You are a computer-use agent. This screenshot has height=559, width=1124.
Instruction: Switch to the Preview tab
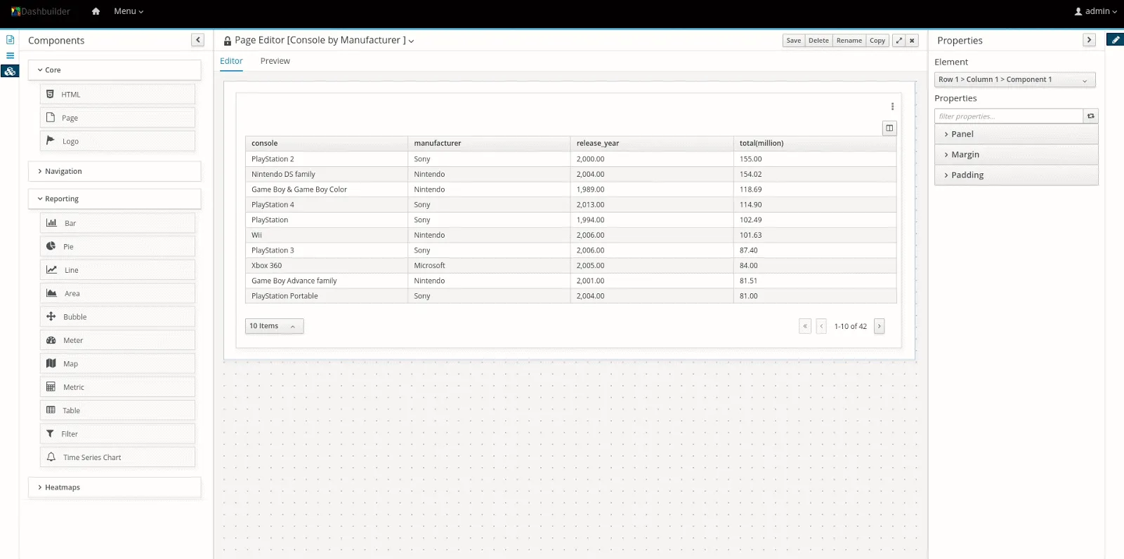click(275, 61)
